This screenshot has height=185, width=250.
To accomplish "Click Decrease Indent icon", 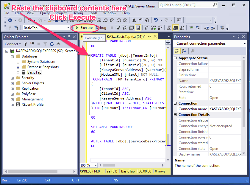I will click(207, 28).
